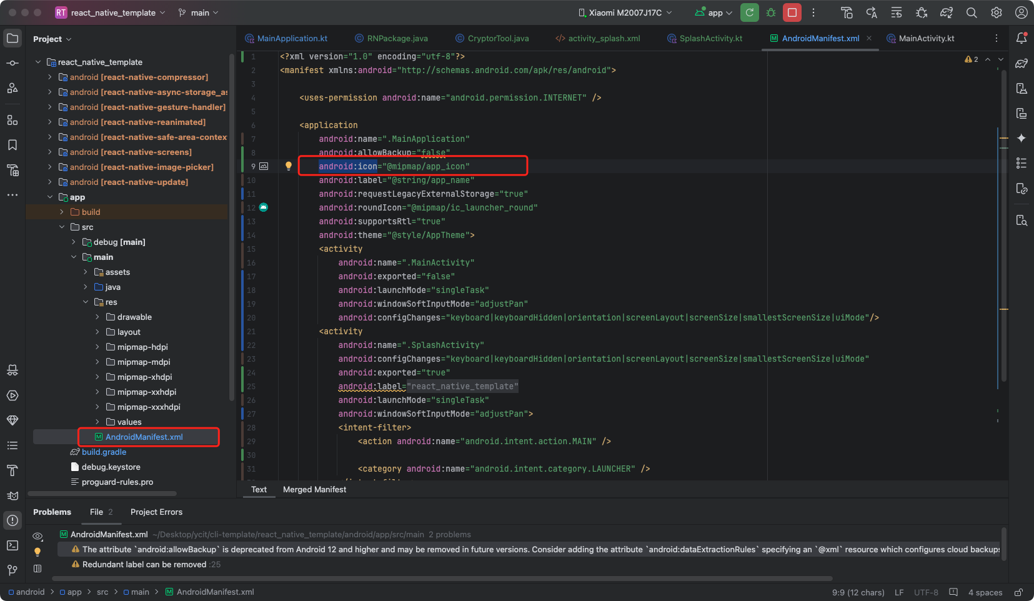Click the UTF-8 encoding status widget

(x=926, y=592)
